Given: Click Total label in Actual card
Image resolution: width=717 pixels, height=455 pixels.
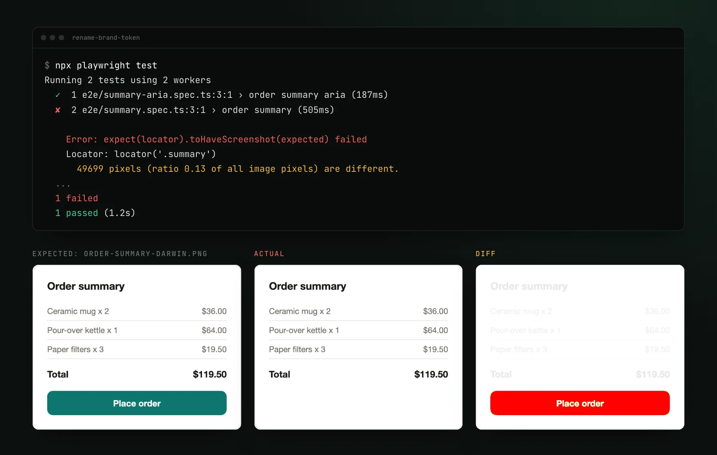Looking at the screenshot, I should 279,374.
